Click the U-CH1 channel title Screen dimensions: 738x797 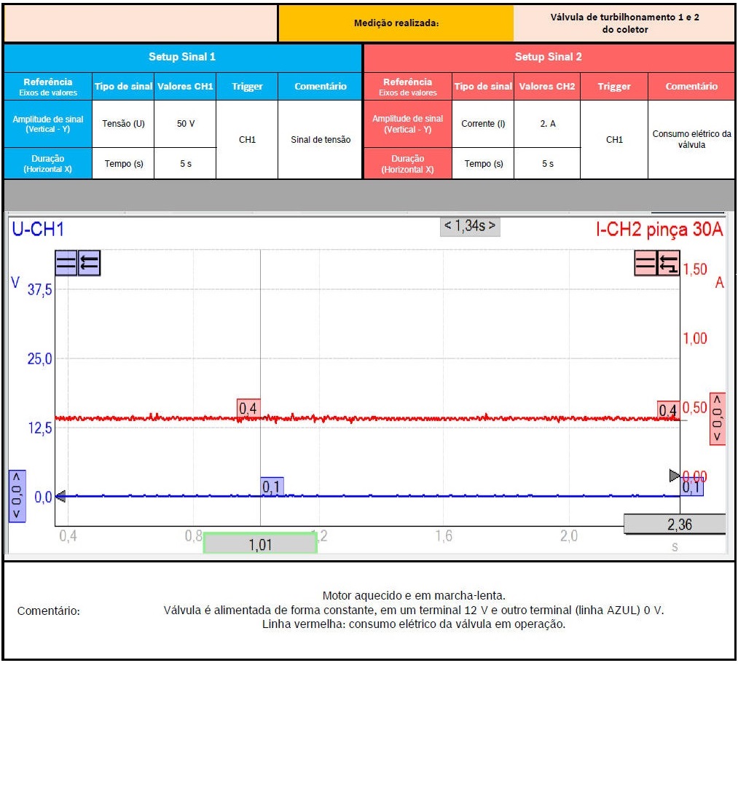38,230
